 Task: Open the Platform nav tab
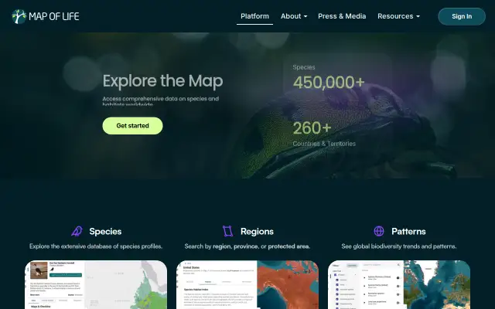pos(254,16)
